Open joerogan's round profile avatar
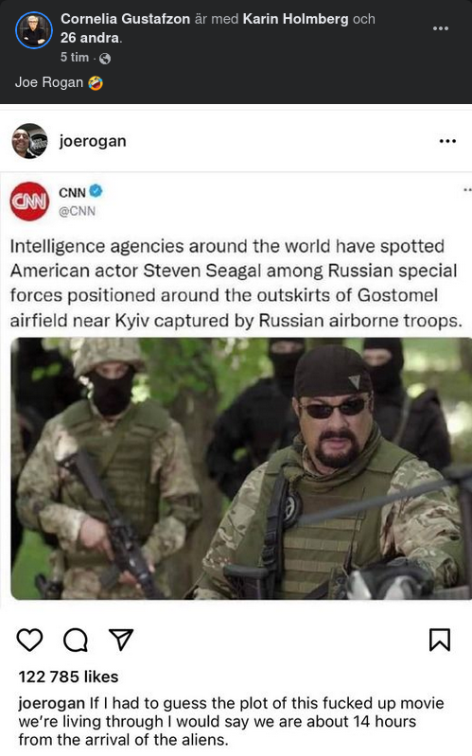Image resolution: width=472 pixels, height=756 pixels. click(x=29, y=141)
